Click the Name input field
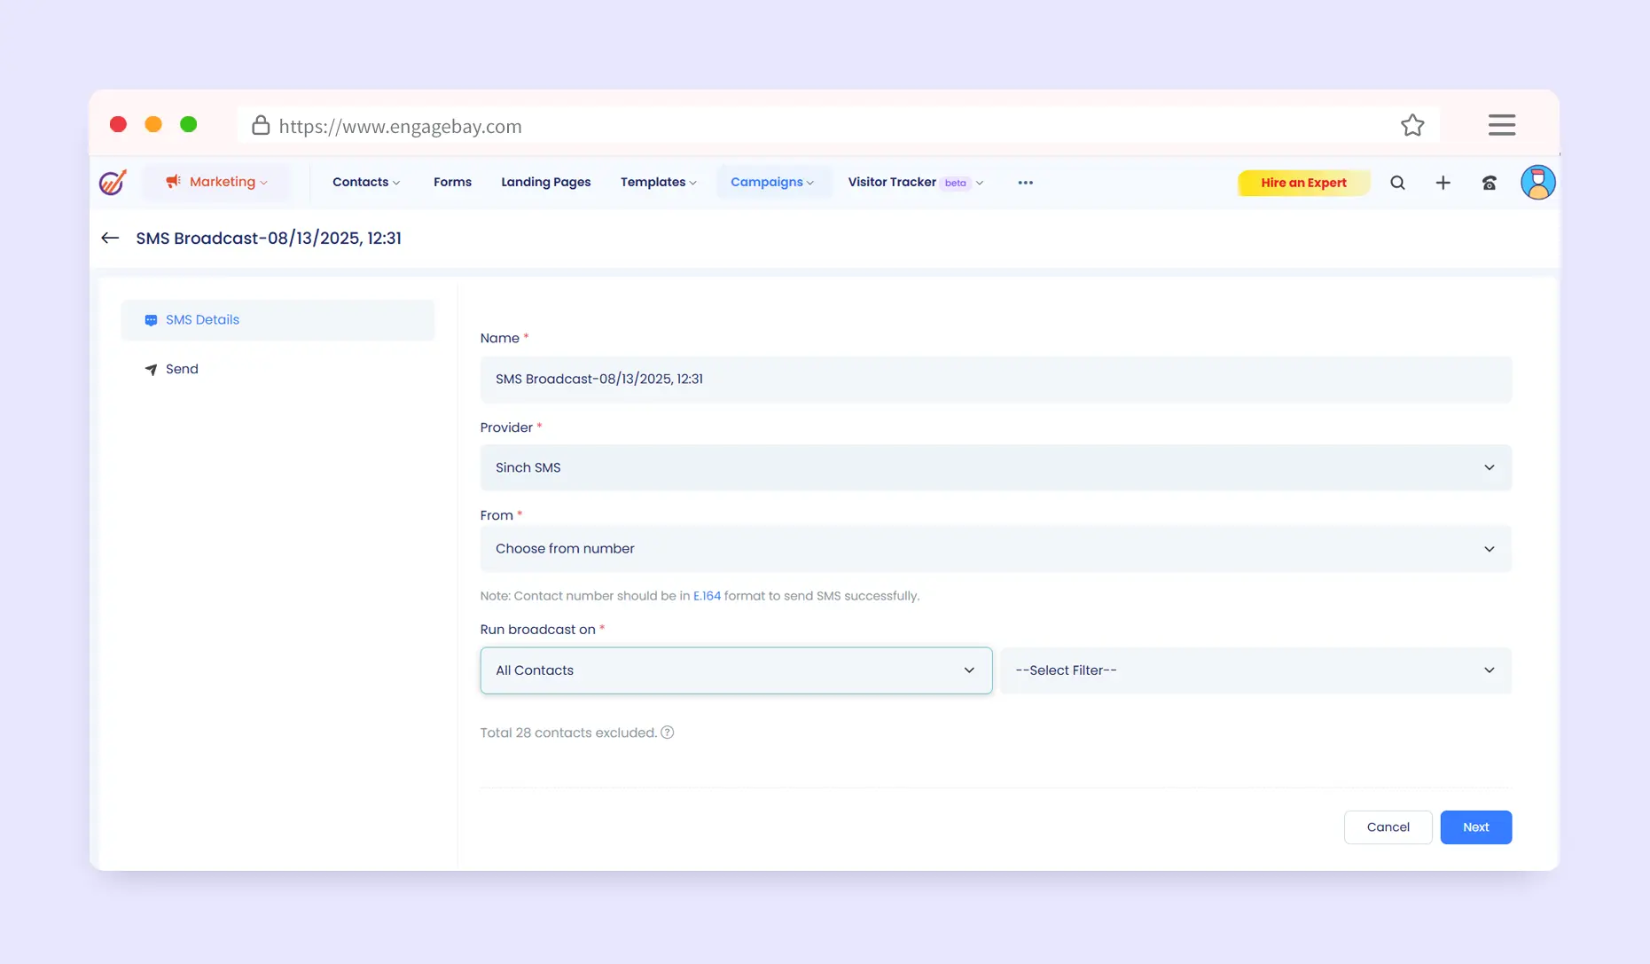Image resolution: width=1650 pixels, height=964 pixels. click(995, 380)
